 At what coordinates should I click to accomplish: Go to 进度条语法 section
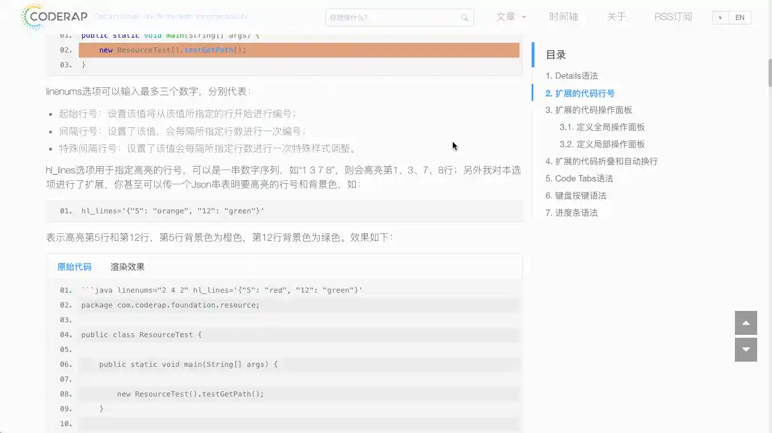(x=573, y=212)
